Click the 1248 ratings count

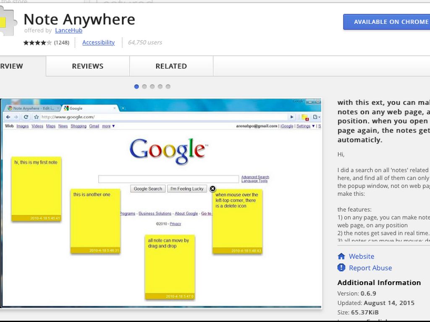click(62, 42)
